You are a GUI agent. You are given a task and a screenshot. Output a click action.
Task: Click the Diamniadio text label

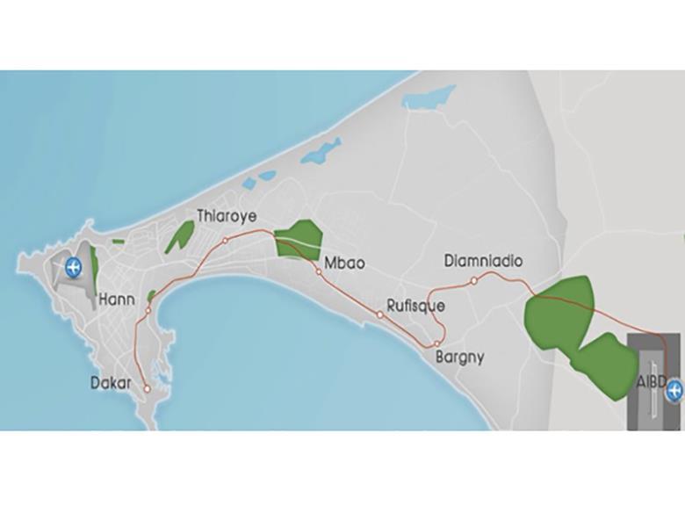coord(483,261)
